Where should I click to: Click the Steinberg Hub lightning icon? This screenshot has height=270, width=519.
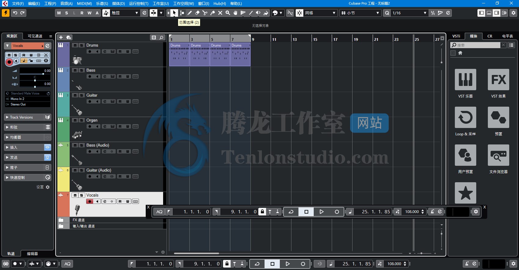click(x=5, y=13)
